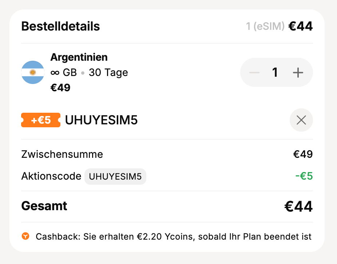Select the UHUYESIM5 code pill under Aktionscode
337x264 pixels.
tap(115, 176)
